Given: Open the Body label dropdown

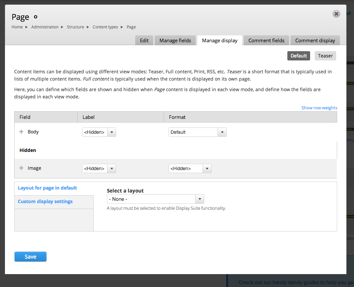Looking at the screenshot, I should (99, 132).
